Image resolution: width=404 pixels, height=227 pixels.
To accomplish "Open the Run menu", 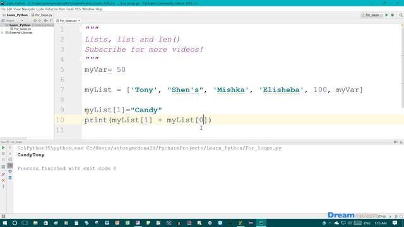I will 62,9.
